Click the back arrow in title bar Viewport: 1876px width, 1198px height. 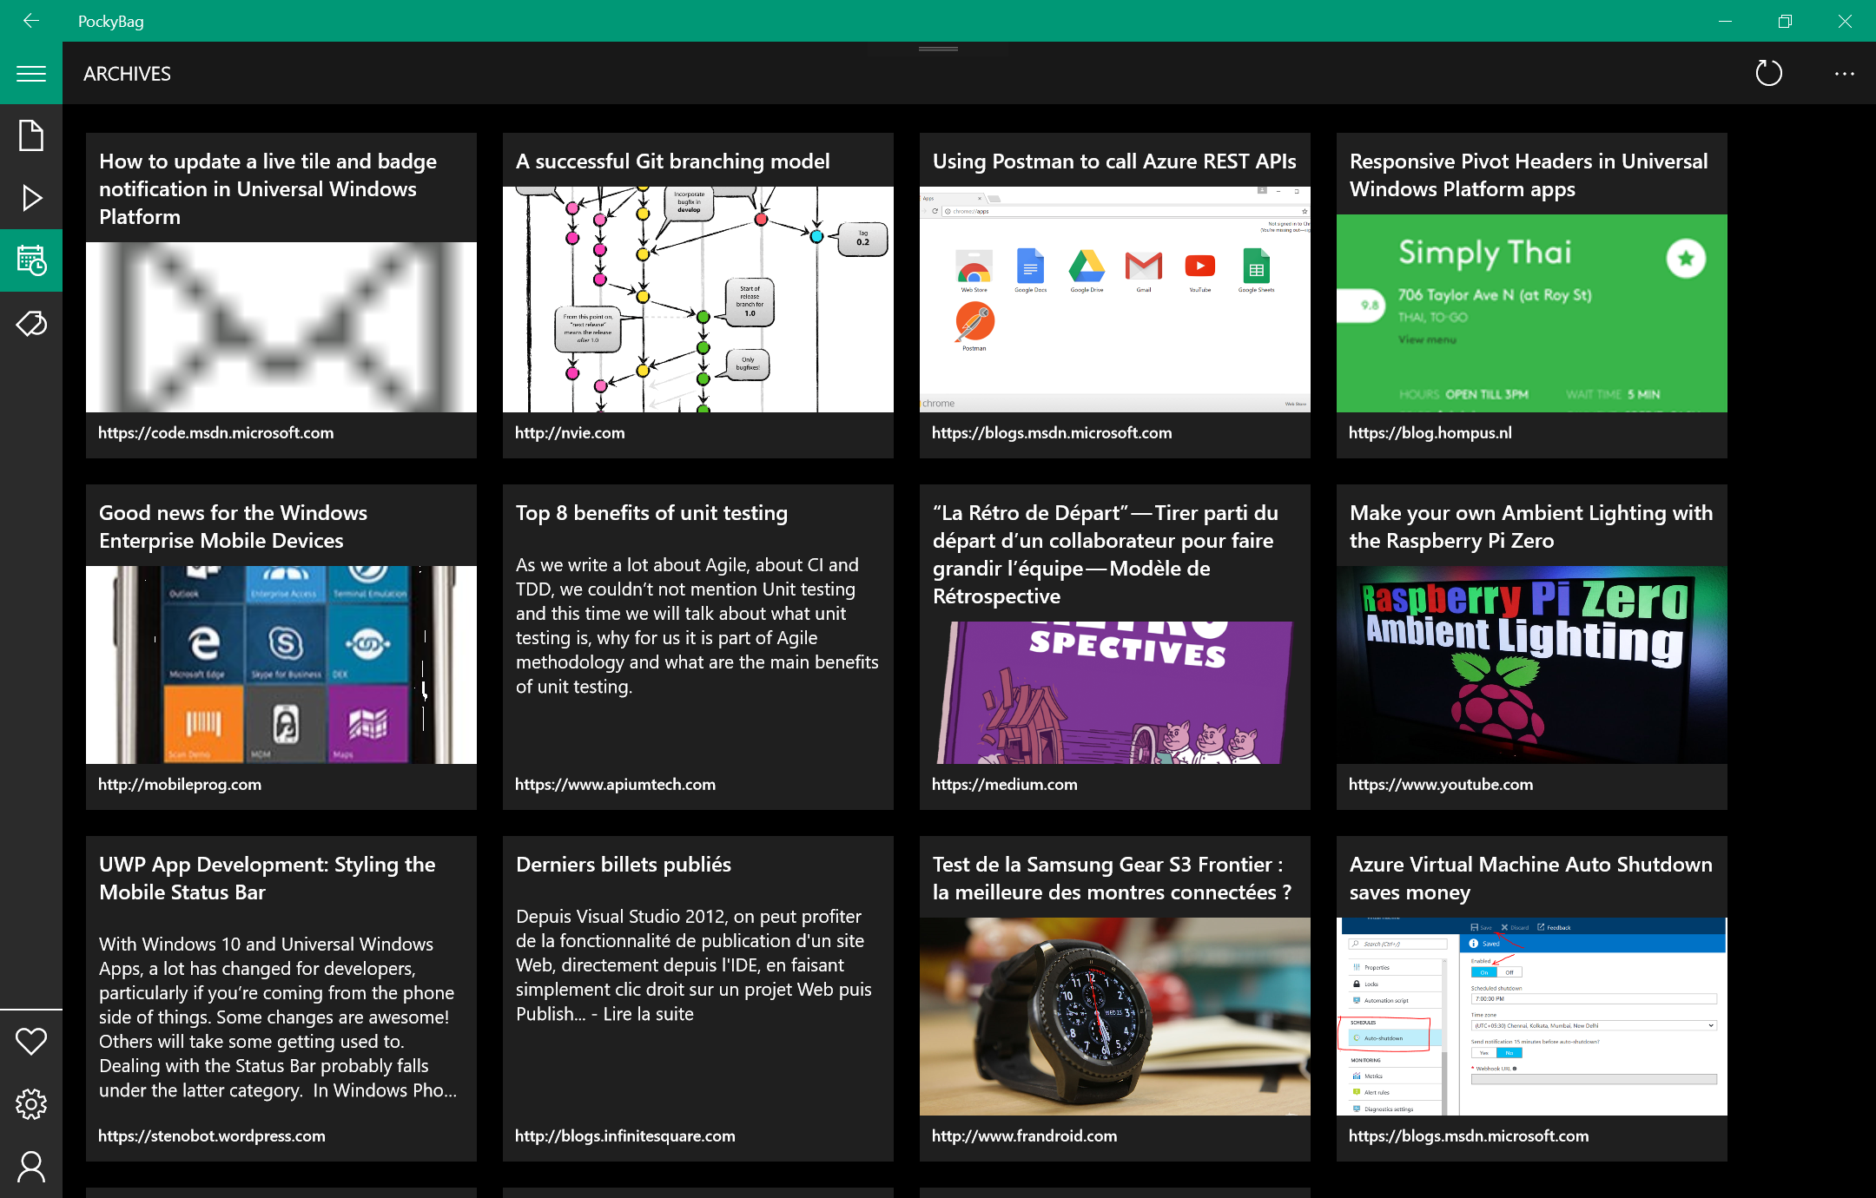(x=31, y=21)
